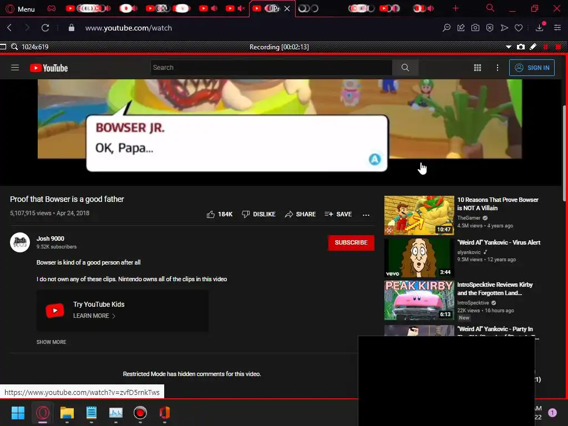Open the browser downloads icon
The width and height of the screenshot is (568, 426).
pyautogui.click(x=539, y=27)
